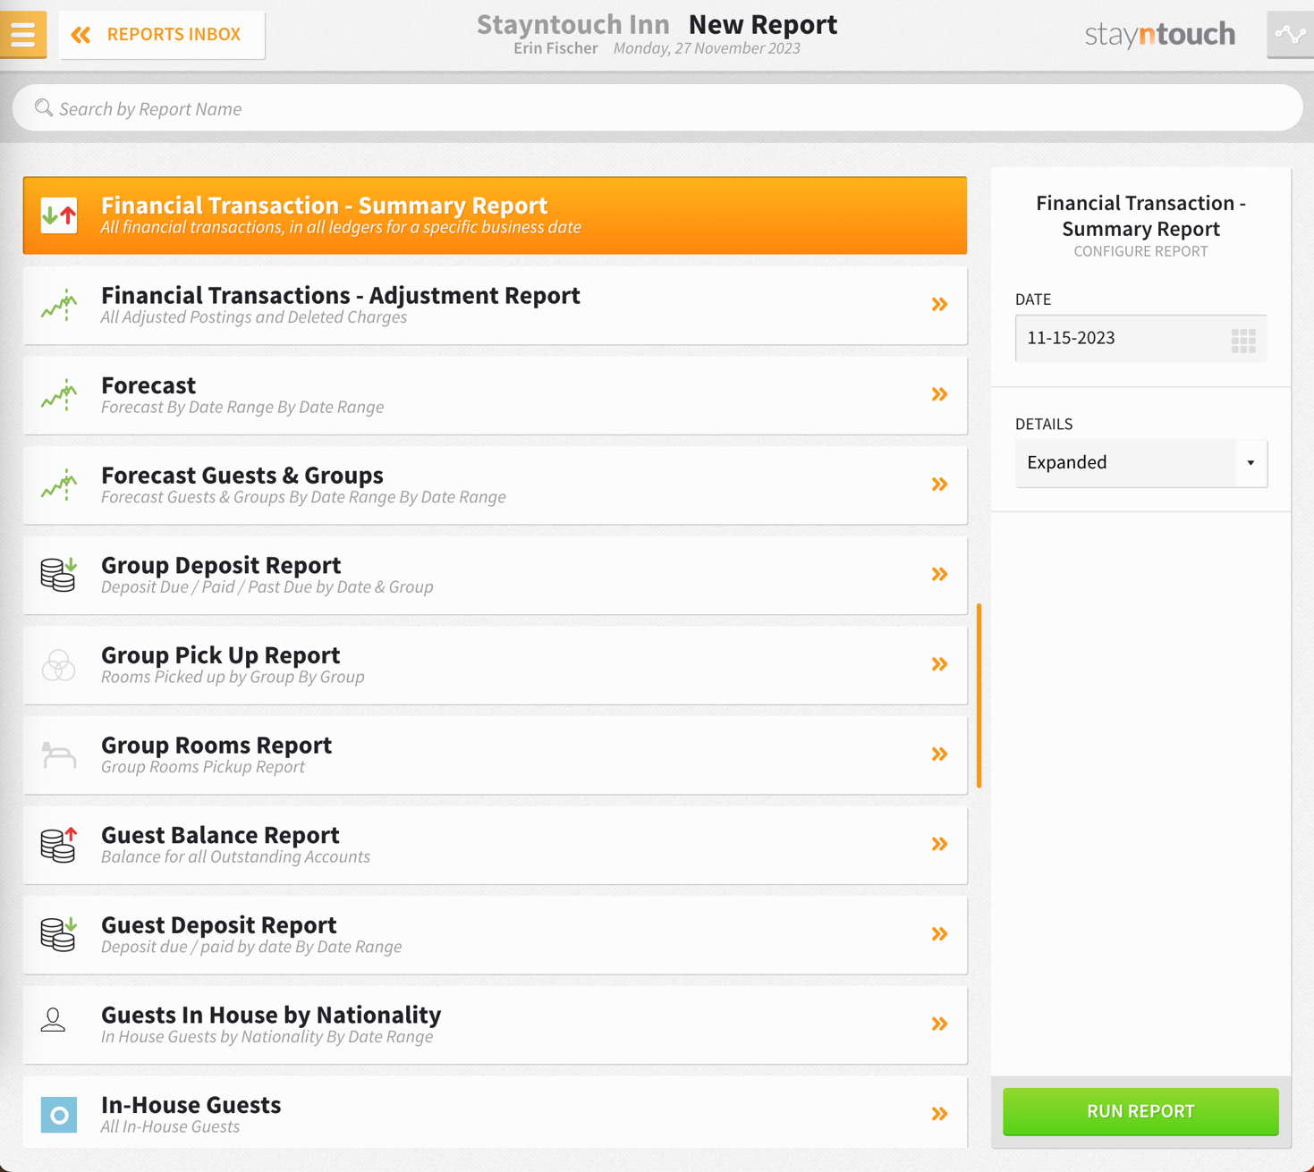
Task: Click Forecast Guests & Groups chart icon
Action: (x=59, y=485)
